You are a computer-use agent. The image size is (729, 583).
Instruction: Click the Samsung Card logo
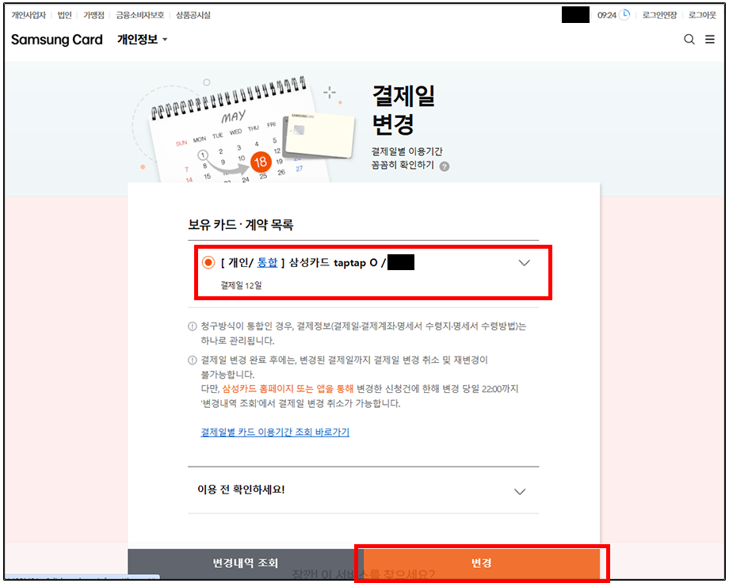point(57,40)
